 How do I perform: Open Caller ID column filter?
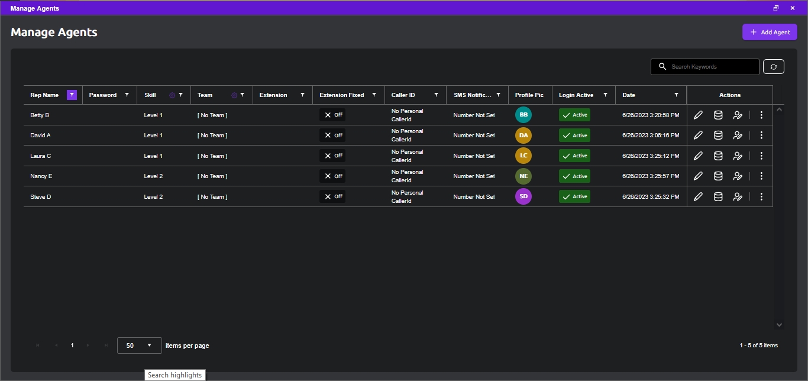click(436, 95)
